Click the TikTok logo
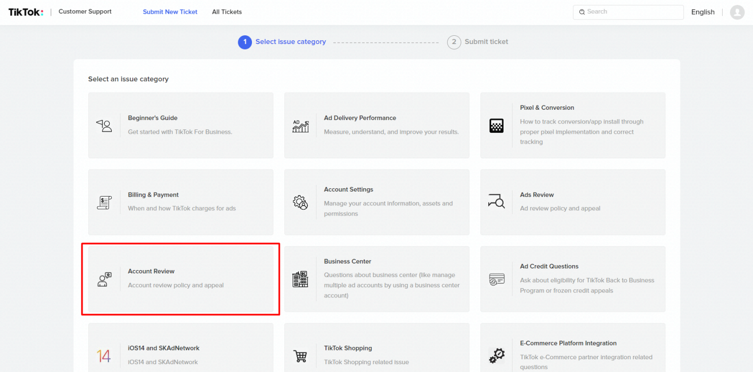The height and width of the screenshot is (372, 753). 25,12
